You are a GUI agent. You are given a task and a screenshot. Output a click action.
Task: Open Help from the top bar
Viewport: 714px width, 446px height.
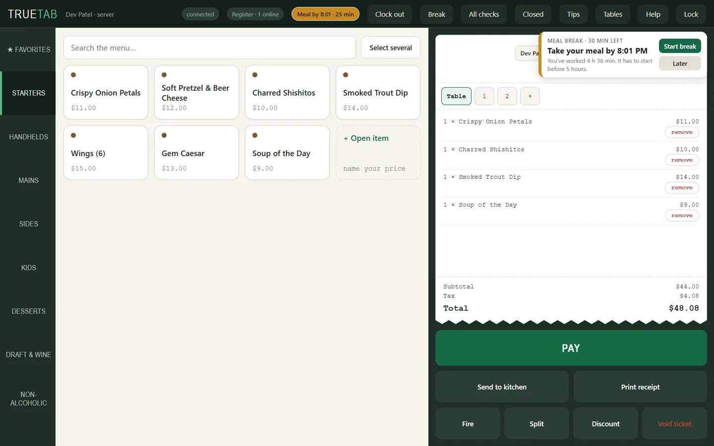click(653, 14)
